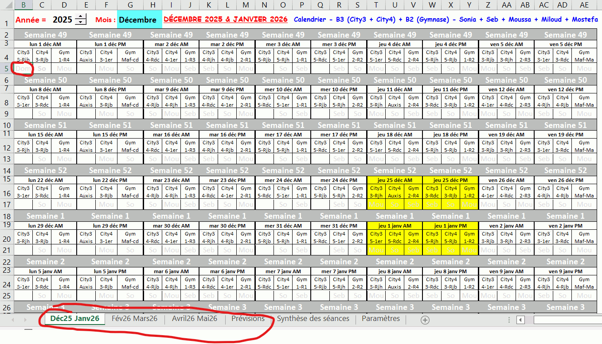Select the lun 8 déc AM cell
The width and height of the screenshot is (602, 344).
[45, 89]
